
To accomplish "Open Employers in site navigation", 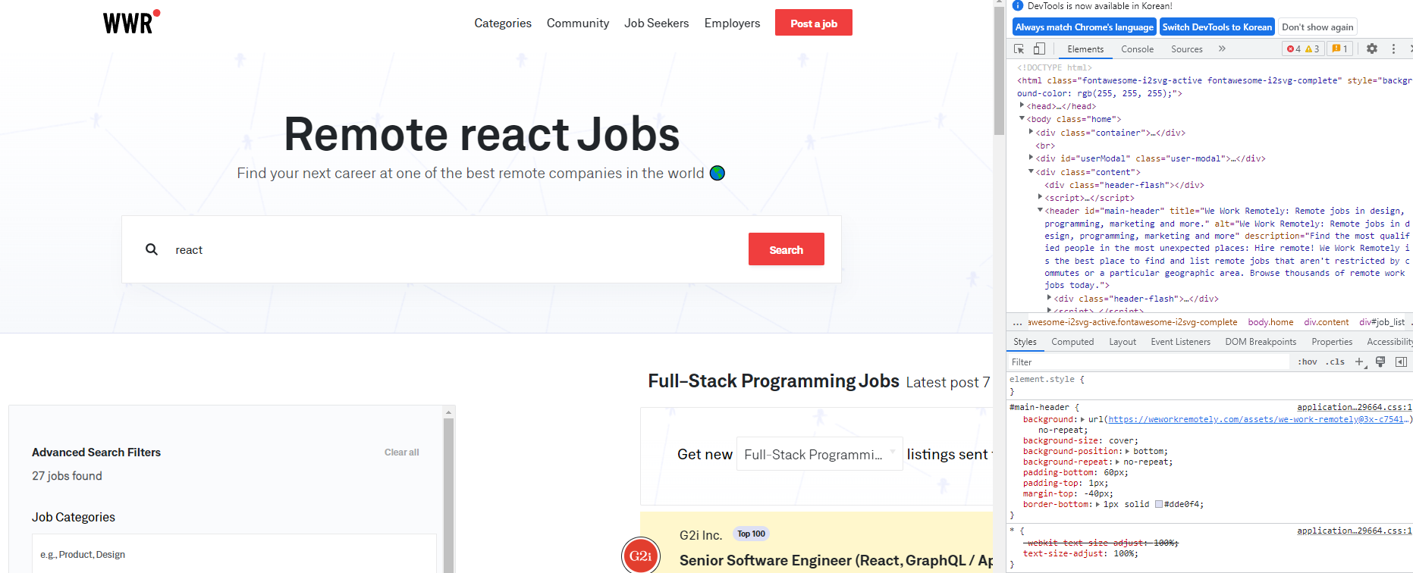I will [x=732, y=23].
